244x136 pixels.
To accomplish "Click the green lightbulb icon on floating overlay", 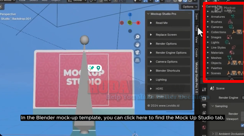I will click(98, 68).
